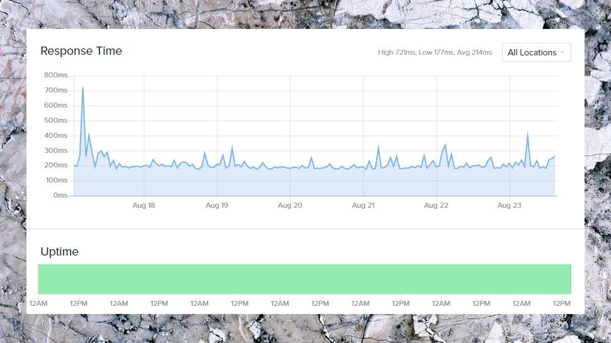This screenshot has width=611, height=343.
Task: Click the 721ms peak on the response chart
Action: [83, 88]
